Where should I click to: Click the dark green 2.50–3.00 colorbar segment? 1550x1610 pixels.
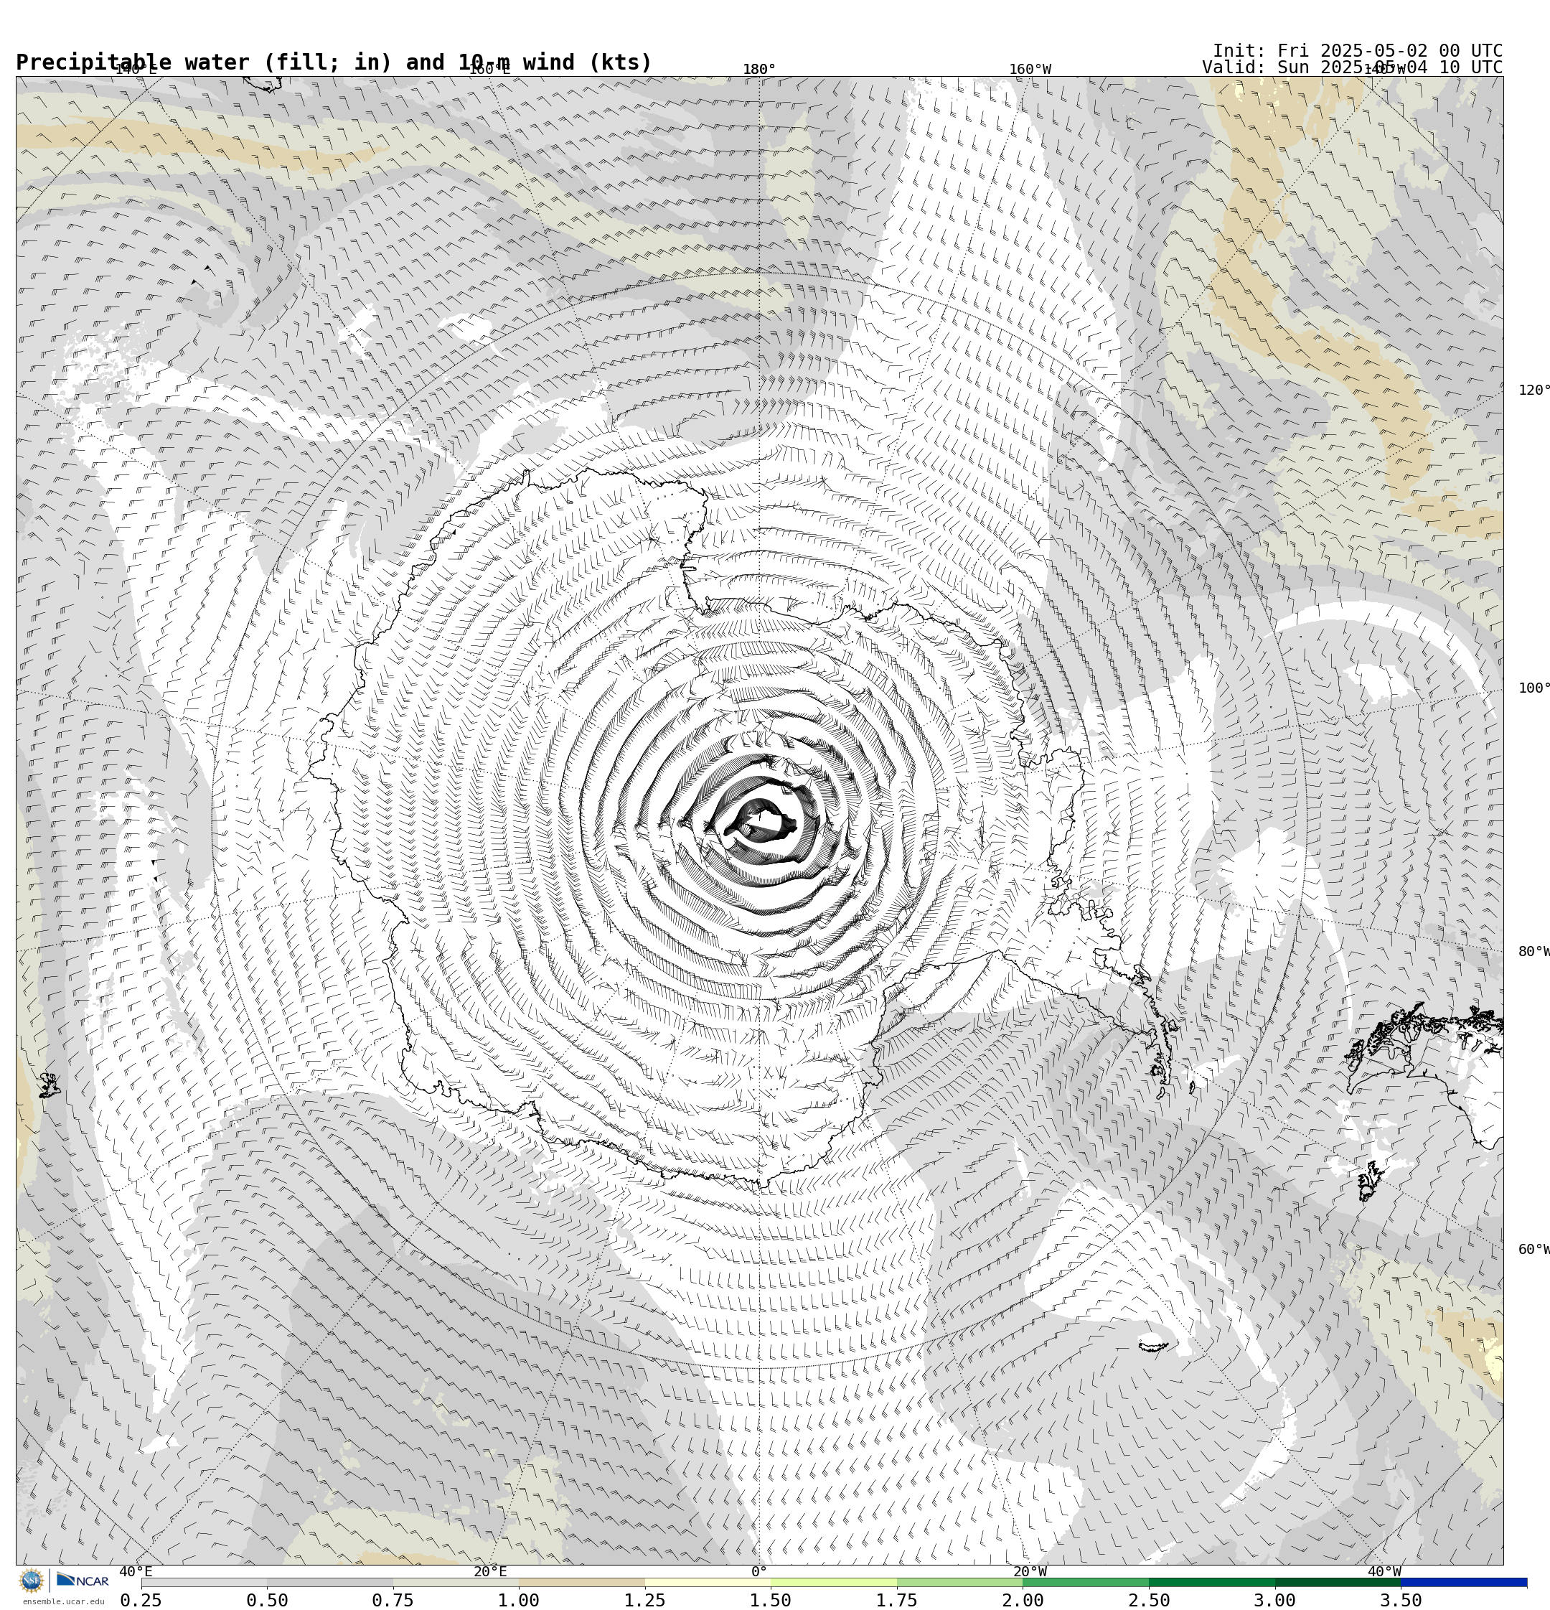1213,1582
